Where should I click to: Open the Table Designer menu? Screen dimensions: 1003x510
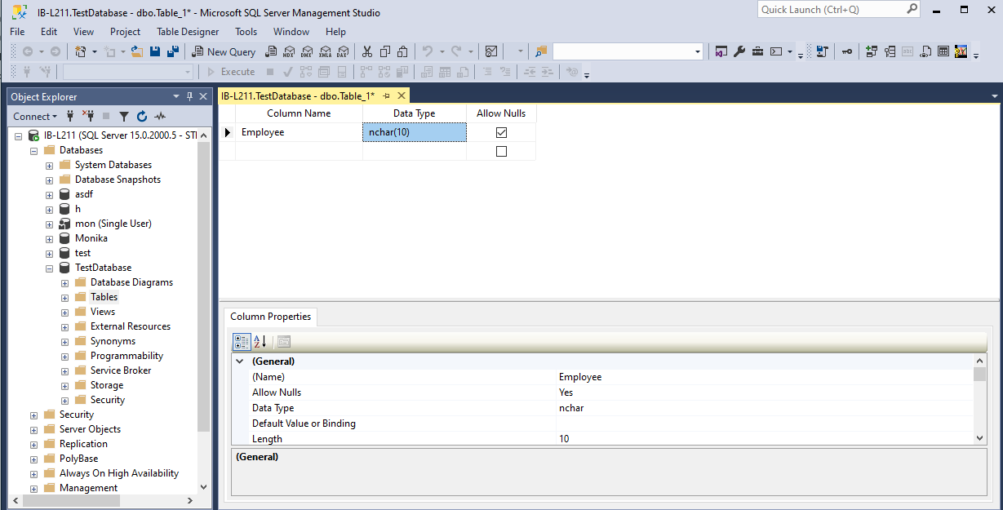(x=188, y=32)
